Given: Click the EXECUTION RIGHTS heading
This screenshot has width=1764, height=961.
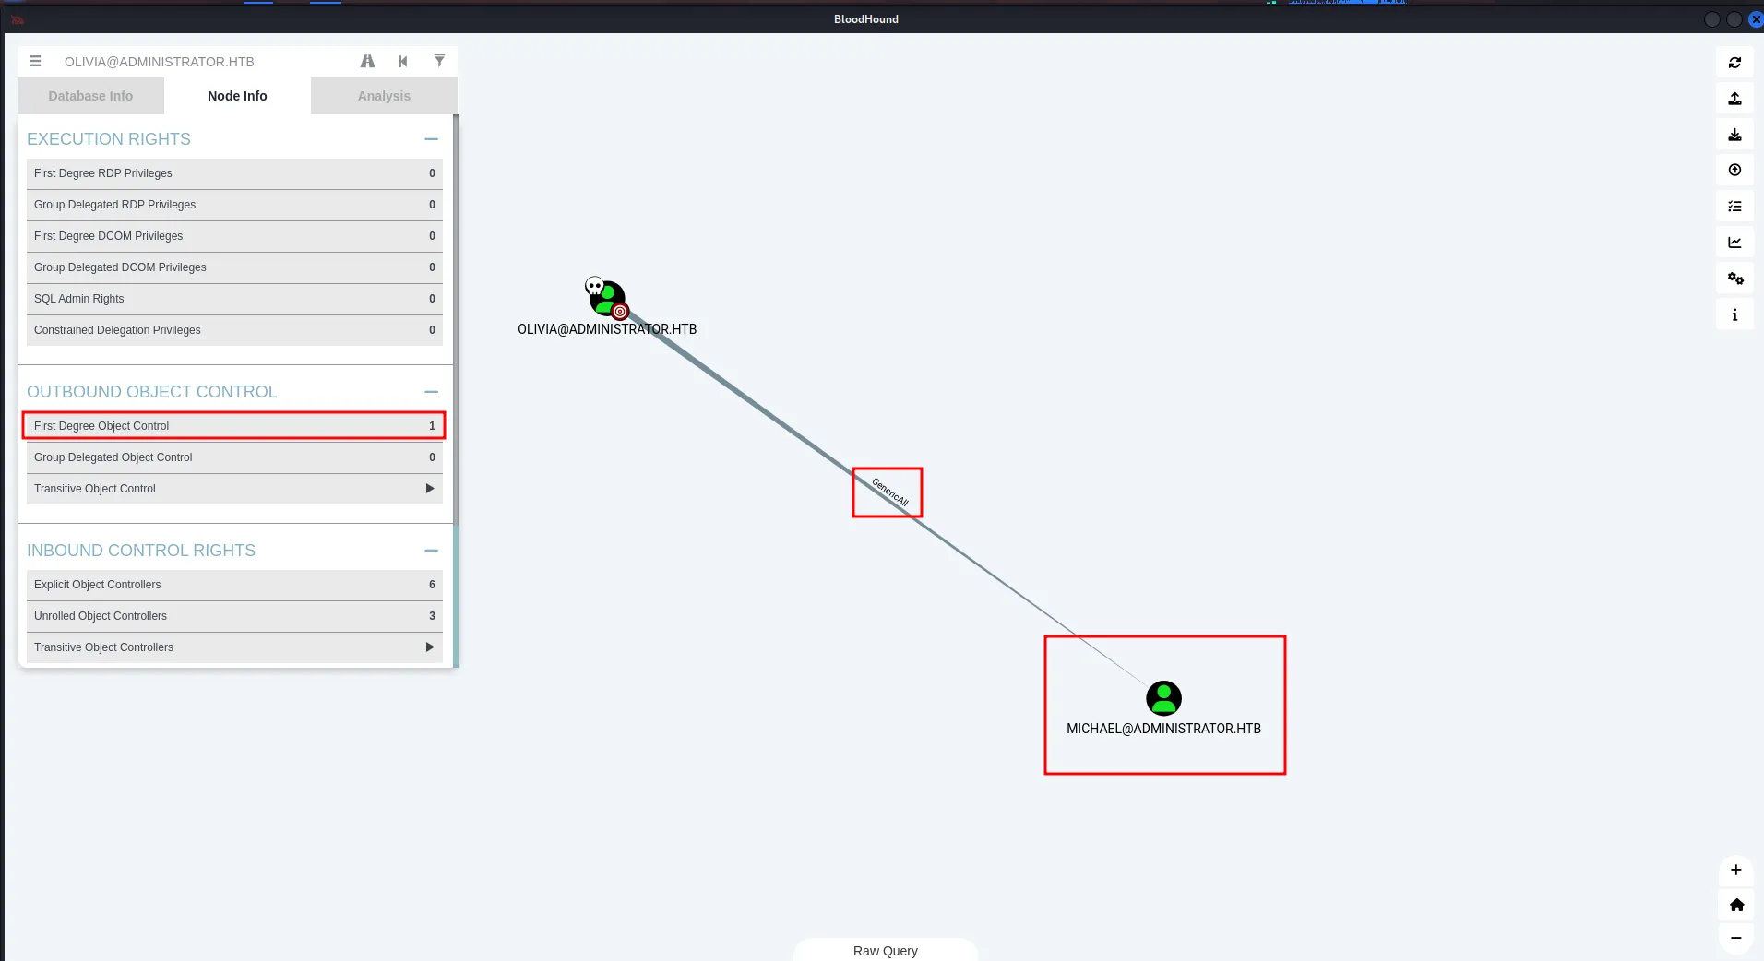Looking at the screenshot, I should tap(109, 139).
